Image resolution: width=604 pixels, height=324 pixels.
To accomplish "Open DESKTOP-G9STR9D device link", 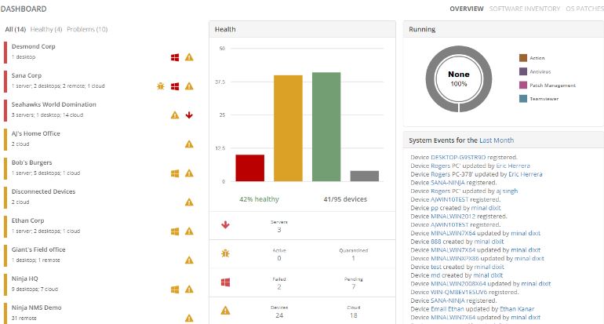I will click(x=458, y=157).
